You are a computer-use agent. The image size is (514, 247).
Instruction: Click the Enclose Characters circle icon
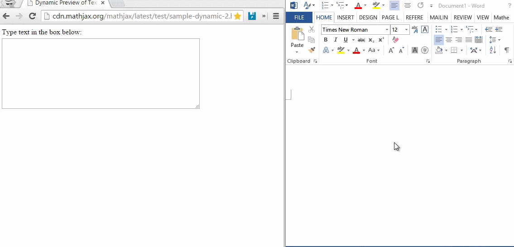click(425, 50)
